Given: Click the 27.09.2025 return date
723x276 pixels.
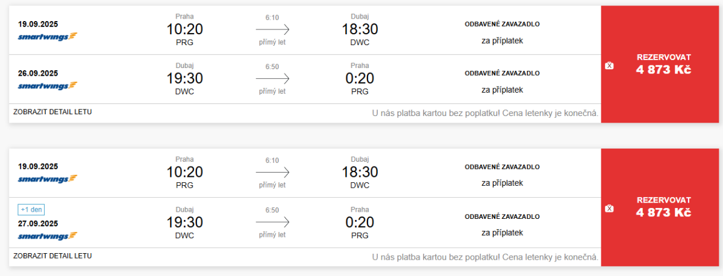Looking at the screenshot, I should click(x=38, y=223).
